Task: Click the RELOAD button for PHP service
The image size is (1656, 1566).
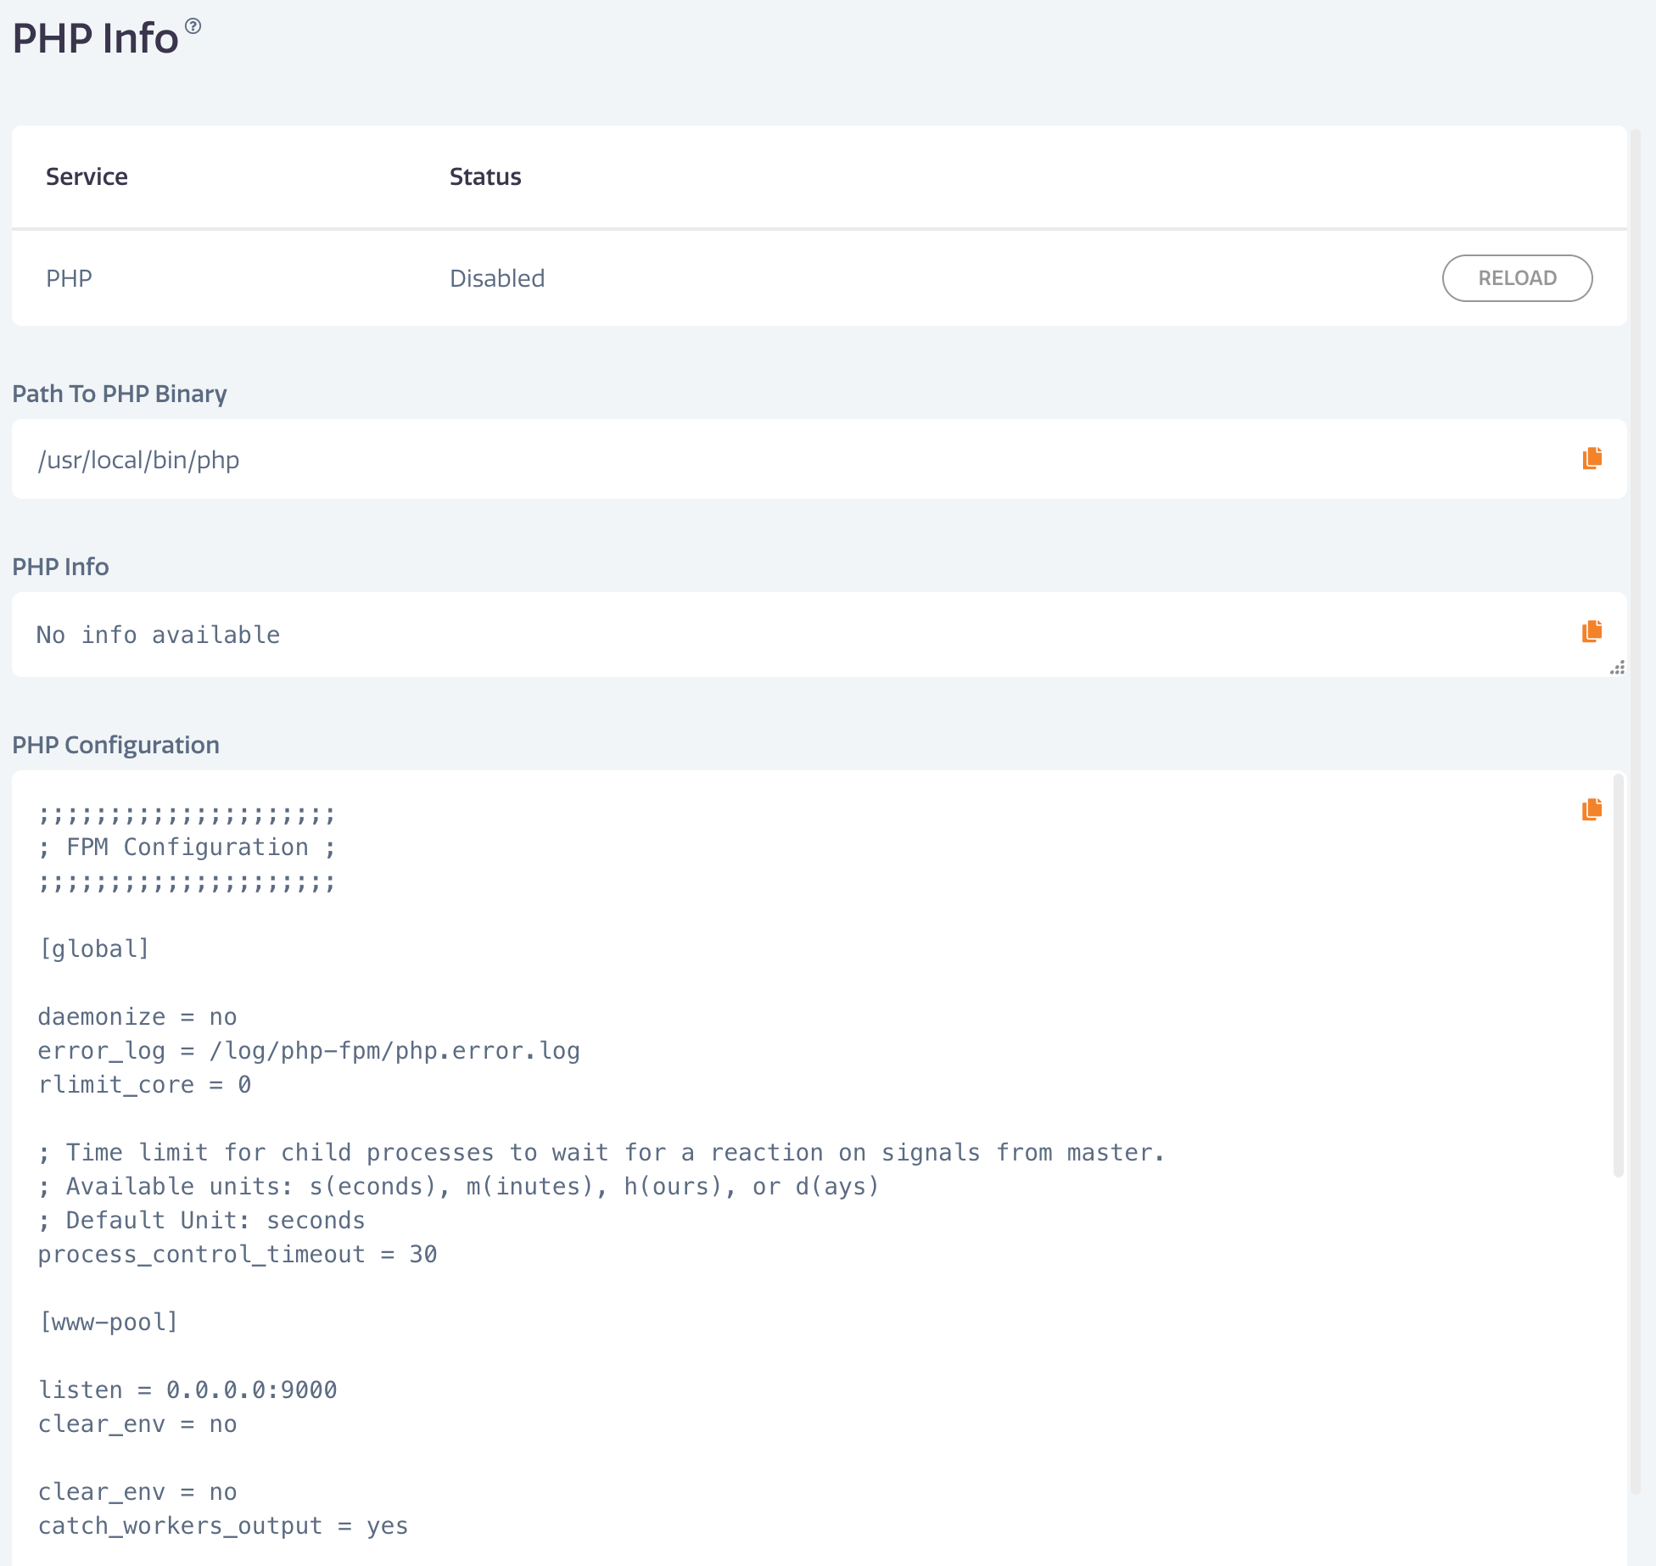Action: [1517, 278]
